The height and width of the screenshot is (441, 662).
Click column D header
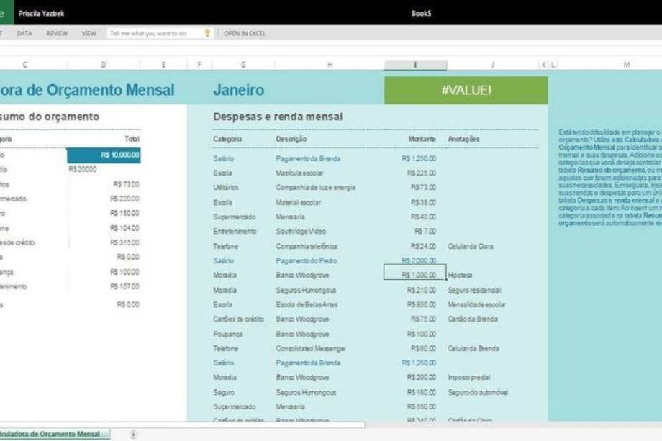[104, 65]
